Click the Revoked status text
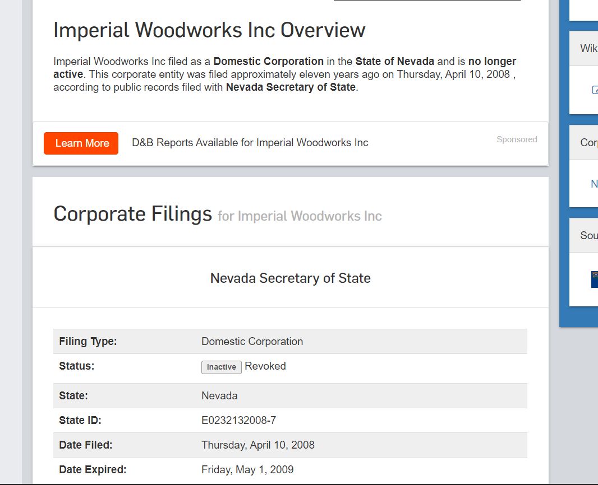The width and height of the screenshot is (598, 485). 265,366
